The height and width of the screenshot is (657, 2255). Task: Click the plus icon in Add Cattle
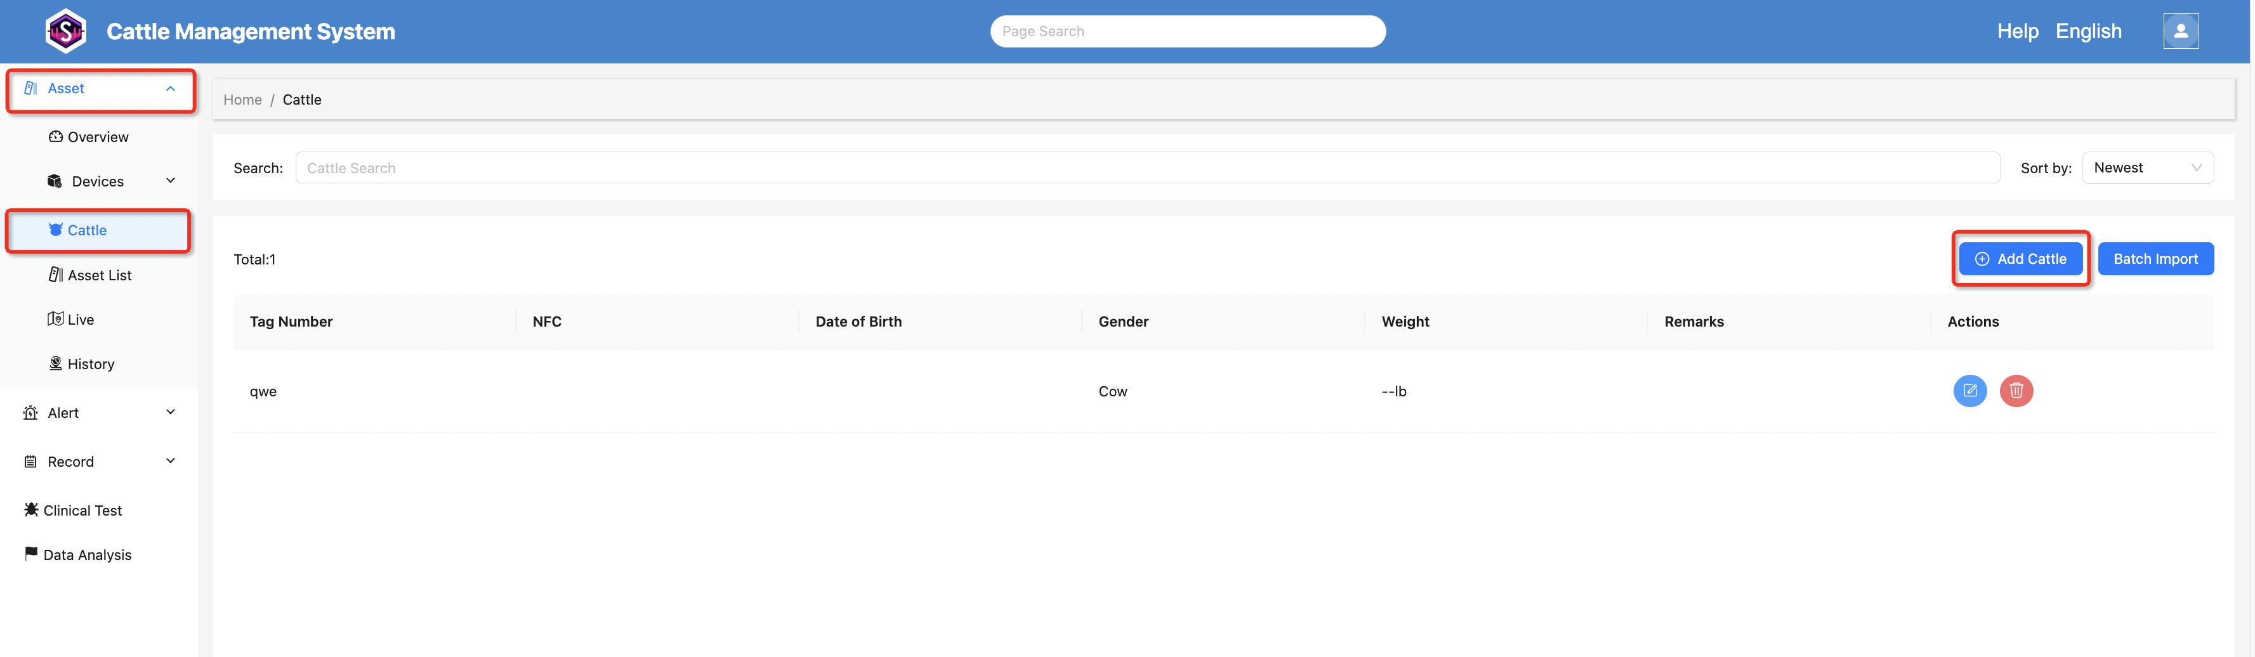(1982, 259)
